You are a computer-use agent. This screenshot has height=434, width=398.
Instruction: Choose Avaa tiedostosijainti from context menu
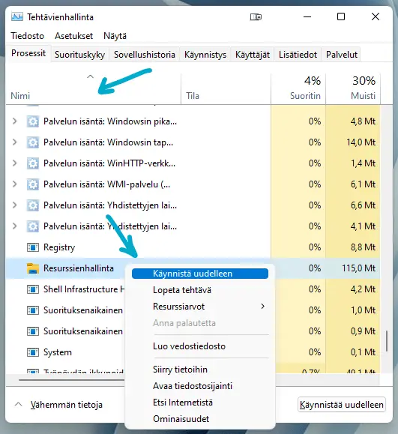click(200, 386)
